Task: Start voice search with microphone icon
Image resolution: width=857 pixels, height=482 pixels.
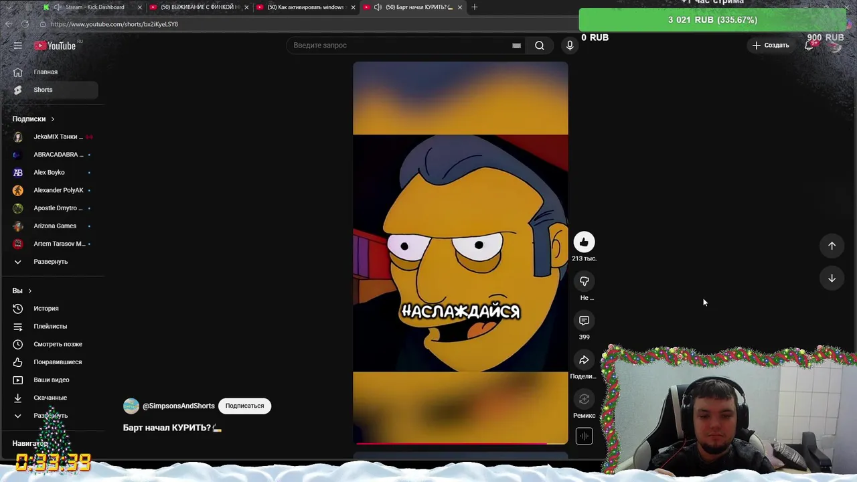Action: 570,46
